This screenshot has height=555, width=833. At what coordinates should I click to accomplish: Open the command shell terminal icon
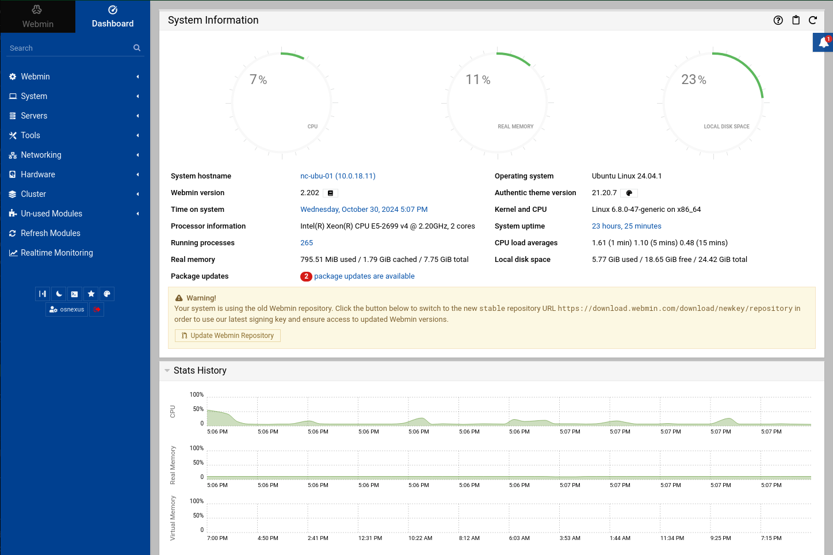click(x=75, y=294)
